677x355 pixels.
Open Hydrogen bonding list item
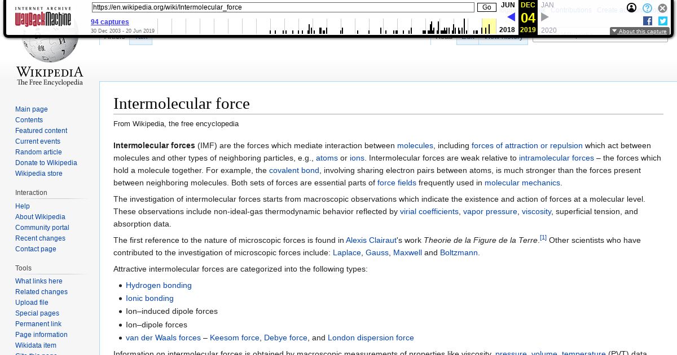point(159,285)
